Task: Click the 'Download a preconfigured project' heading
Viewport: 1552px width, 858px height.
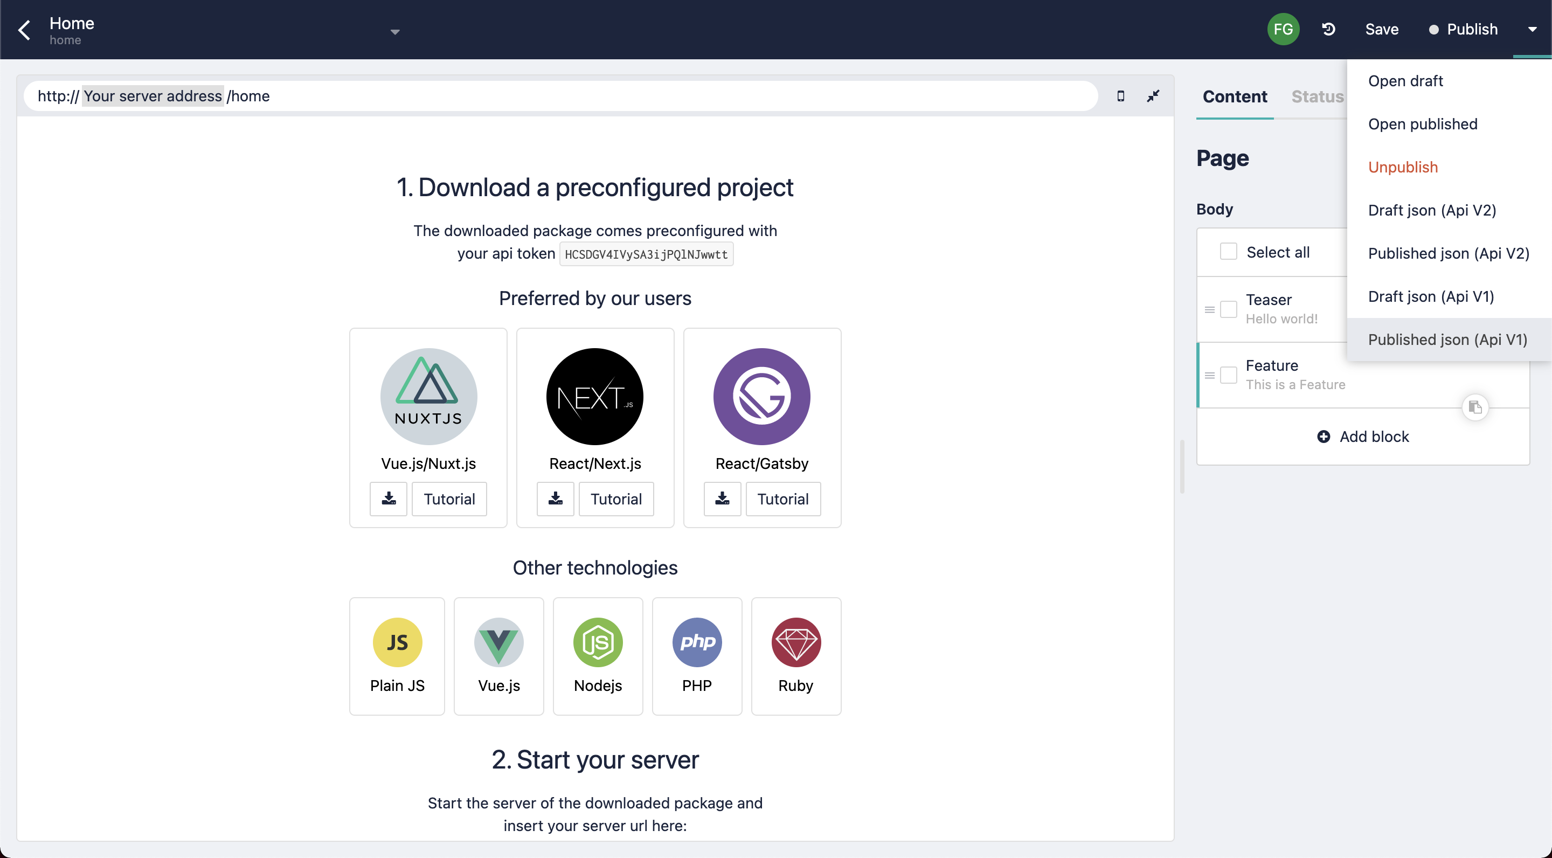Action: [594, 188]
